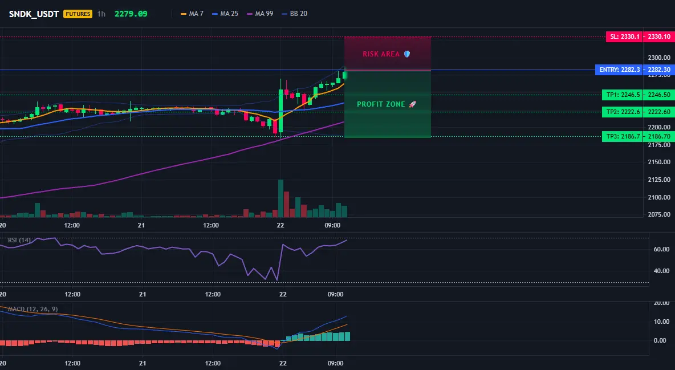
Task: Click the SNDK_USDT symbol name
Action: [x=34, y=14]
